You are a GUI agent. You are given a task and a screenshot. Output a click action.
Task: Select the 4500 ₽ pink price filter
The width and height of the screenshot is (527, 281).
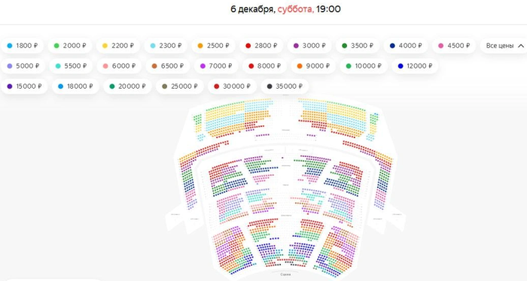tap(454, 46)
